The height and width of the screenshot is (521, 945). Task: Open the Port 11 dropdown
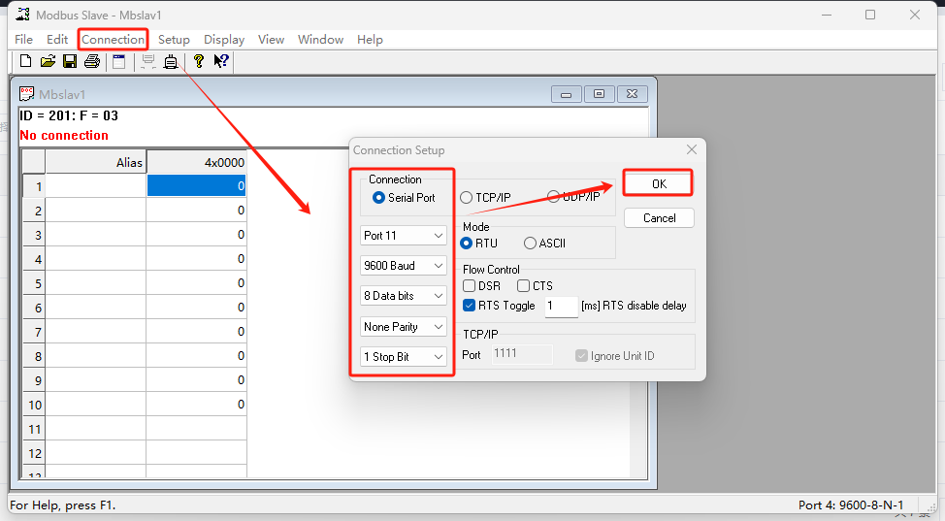click(404, 236)
